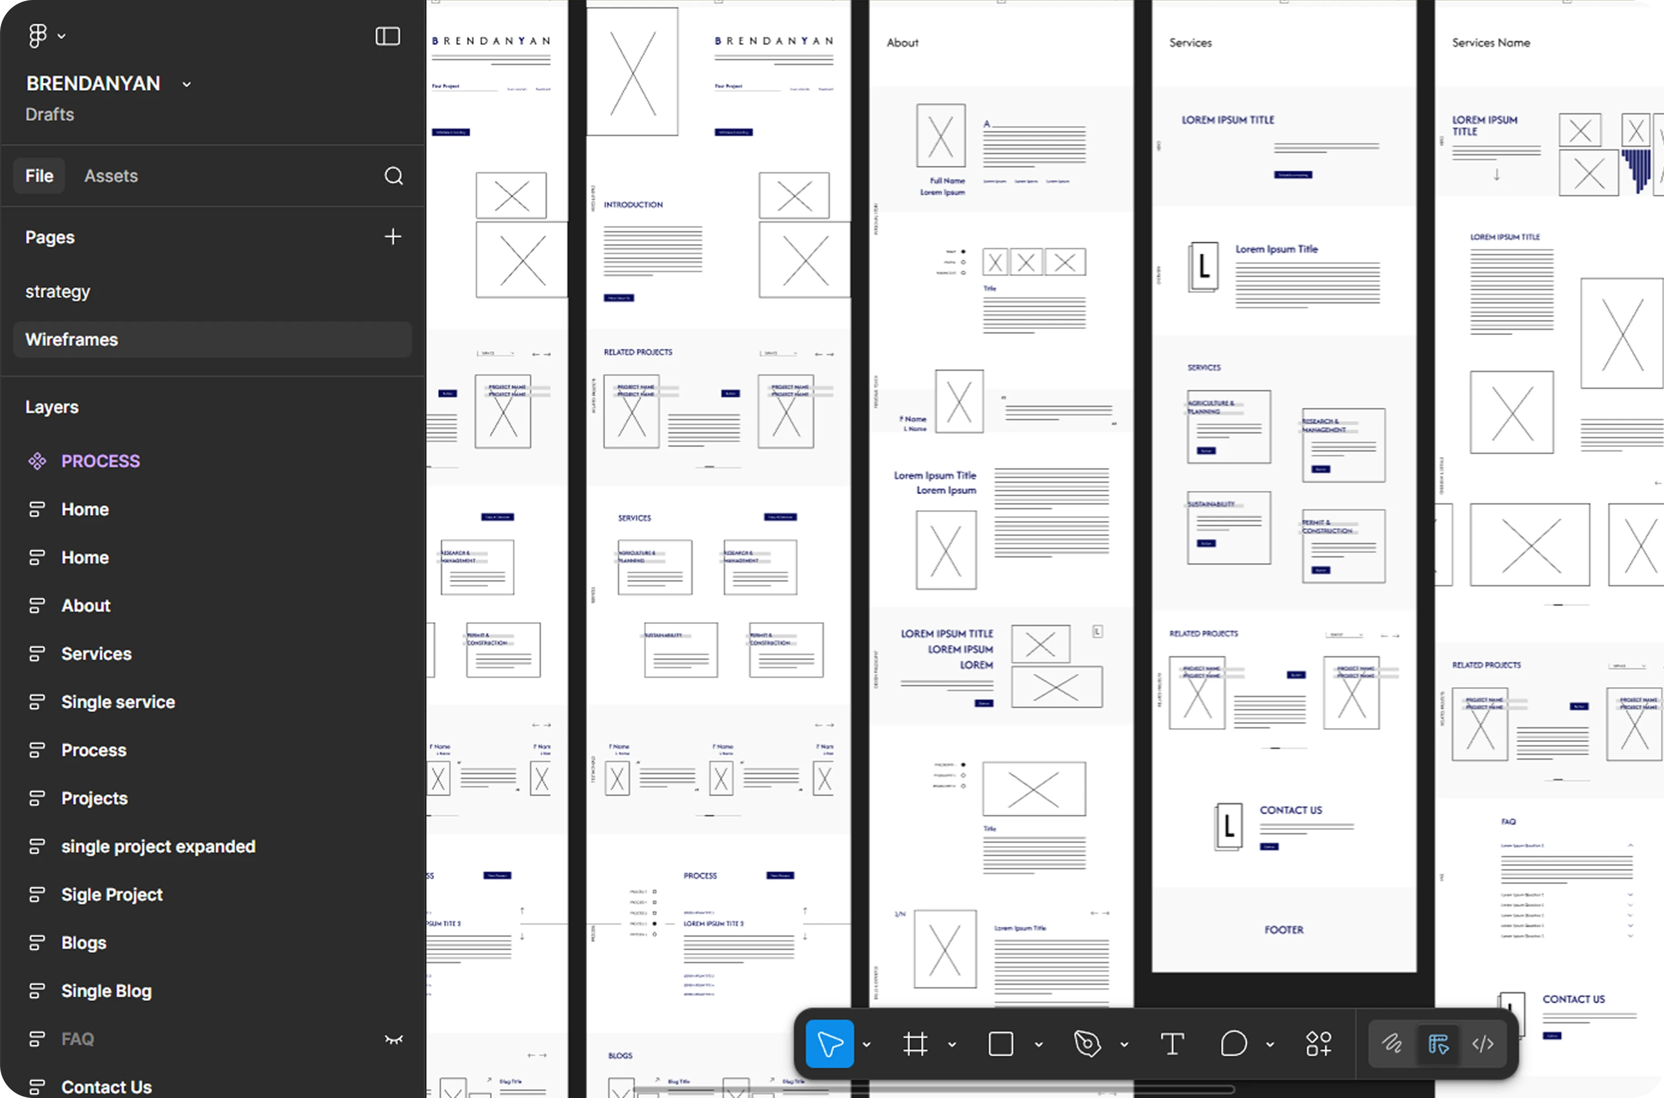Open search with the magnifier icon
1664x1098 pixels.
point(394,176)
